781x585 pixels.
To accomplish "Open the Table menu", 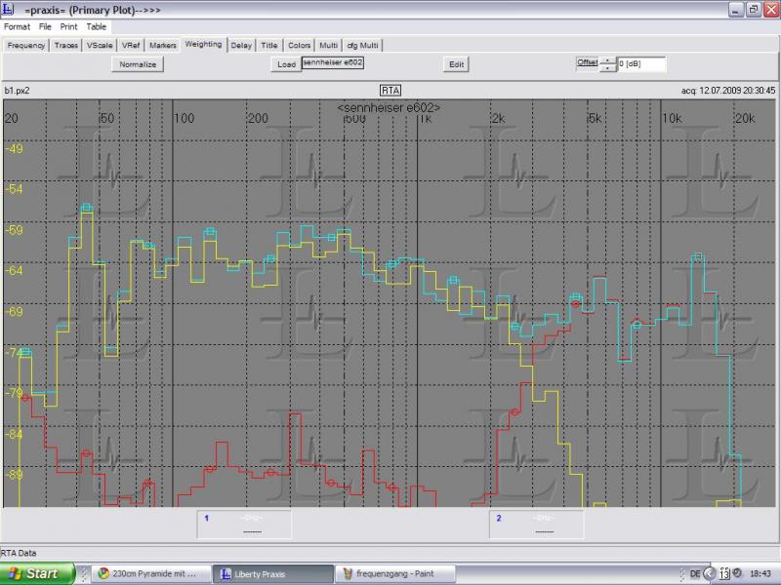I will (x=97, y=26).
